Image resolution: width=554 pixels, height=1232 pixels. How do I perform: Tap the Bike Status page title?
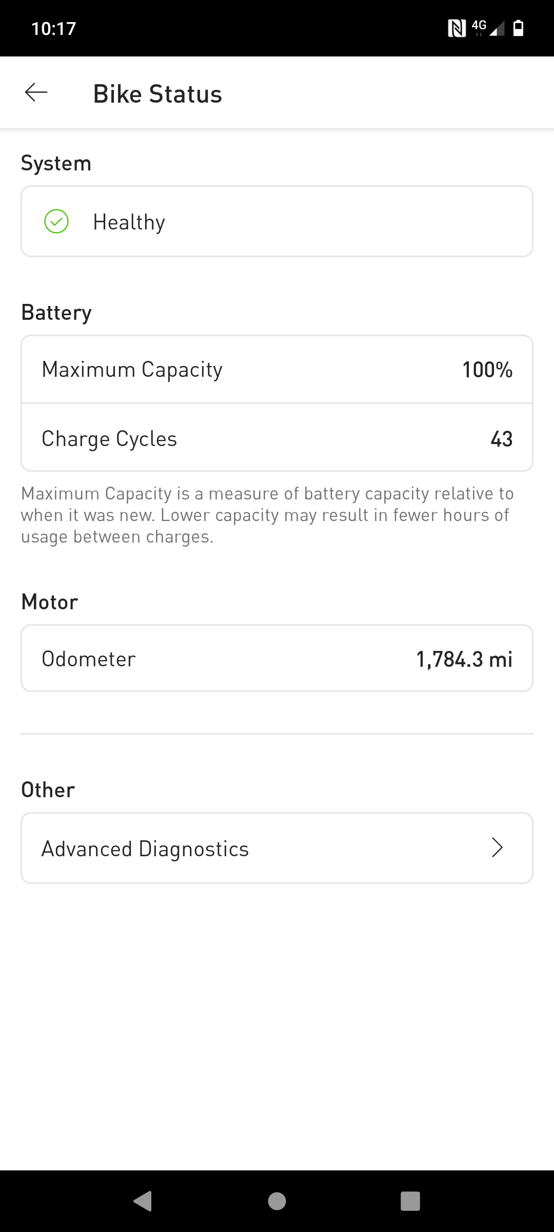(x=157, y=94)
